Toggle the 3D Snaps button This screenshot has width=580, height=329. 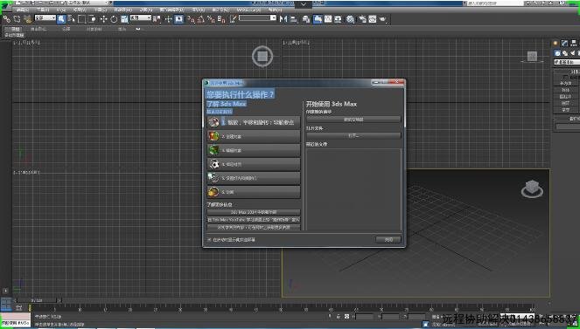pos(191,19)
